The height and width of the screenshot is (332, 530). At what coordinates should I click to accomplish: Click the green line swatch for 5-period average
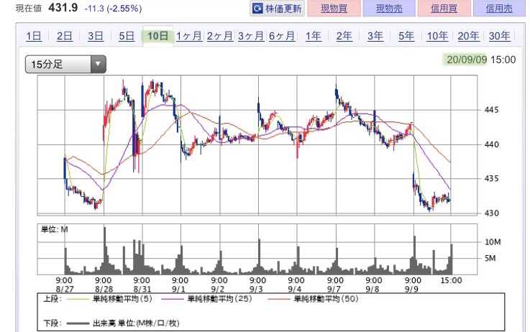pyautogui.click(x=78, y=299)
